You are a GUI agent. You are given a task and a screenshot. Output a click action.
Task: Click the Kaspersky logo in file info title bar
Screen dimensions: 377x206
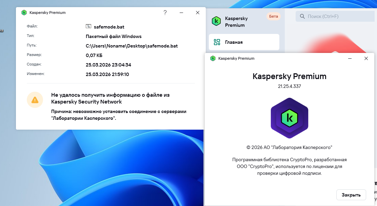(24, 13)
